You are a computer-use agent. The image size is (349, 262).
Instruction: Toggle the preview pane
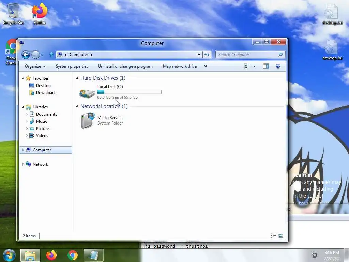click(x=266, y=66)
